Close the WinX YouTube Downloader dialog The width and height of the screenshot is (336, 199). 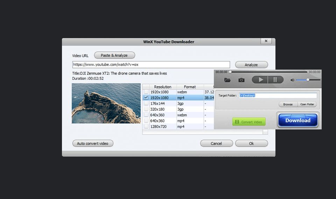pos(266,41)
